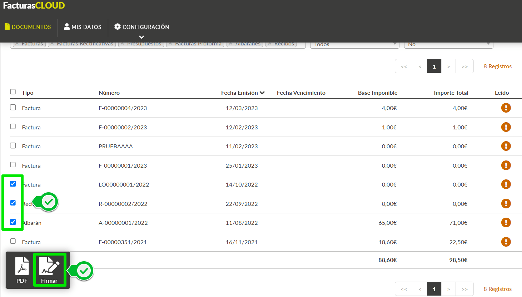Go to next page in bottom pagination

point(448,289)
